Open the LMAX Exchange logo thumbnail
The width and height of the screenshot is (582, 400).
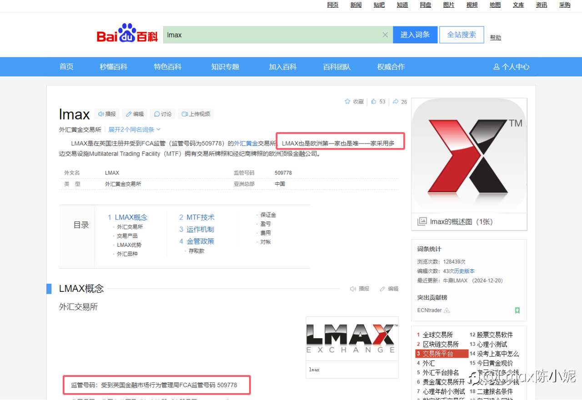click(x=352, y=339)
